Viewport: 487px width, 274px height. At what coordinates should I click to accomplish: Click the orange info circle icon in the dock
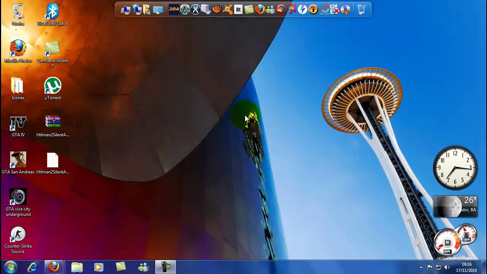click(313, 10)
